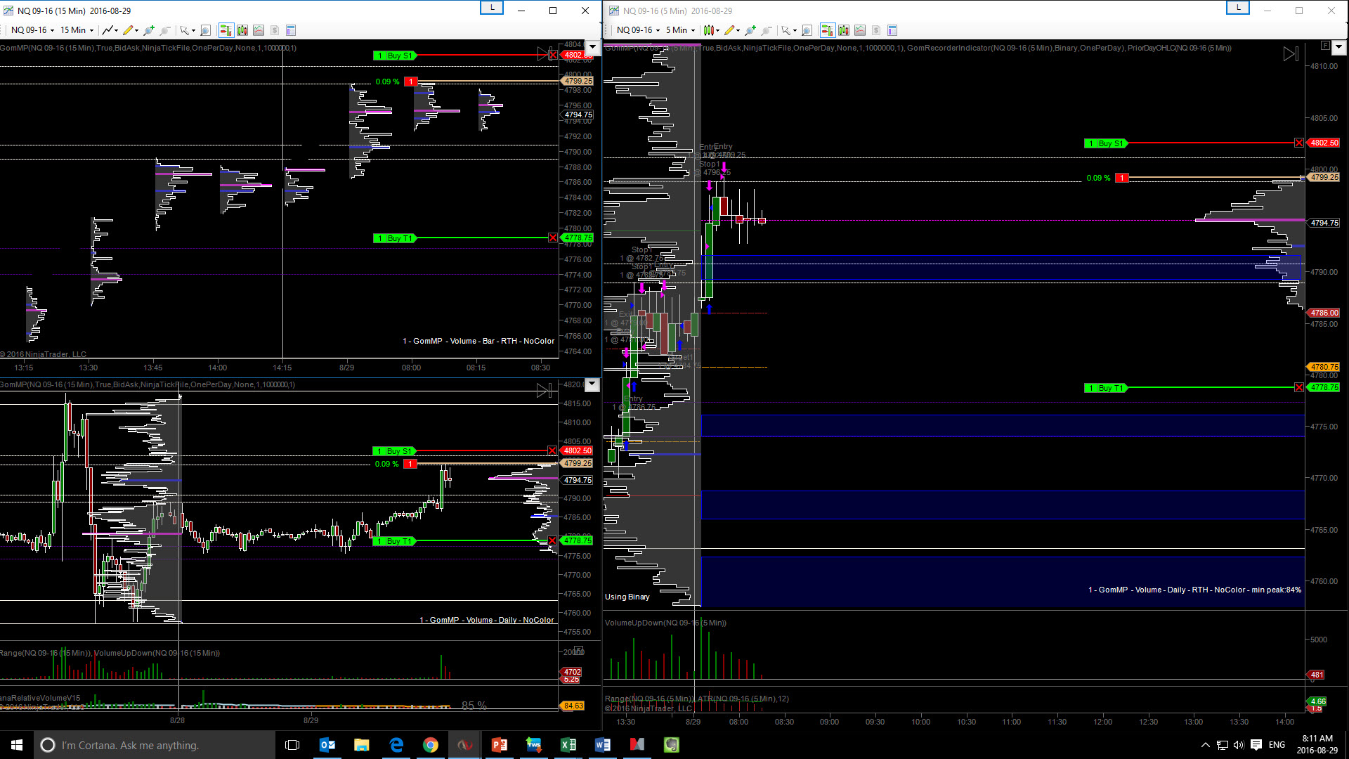Open Indicators dialog on the 5 Min chart

[860, 30]
